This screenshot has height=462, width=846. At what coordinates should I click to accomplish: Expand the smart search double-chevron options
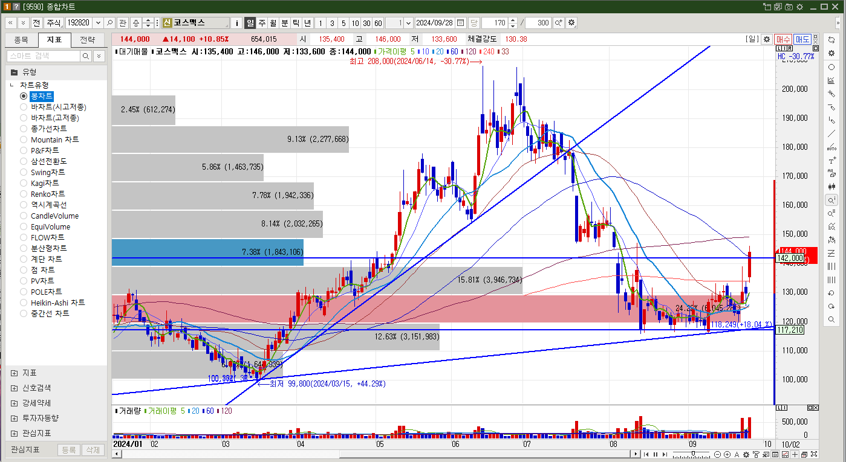(99, 56)
